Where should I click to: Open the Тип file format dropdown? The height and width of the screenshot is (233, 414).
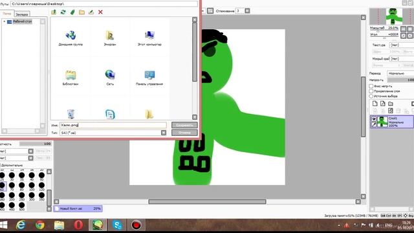pyautogui.click(x=164, y=133)
